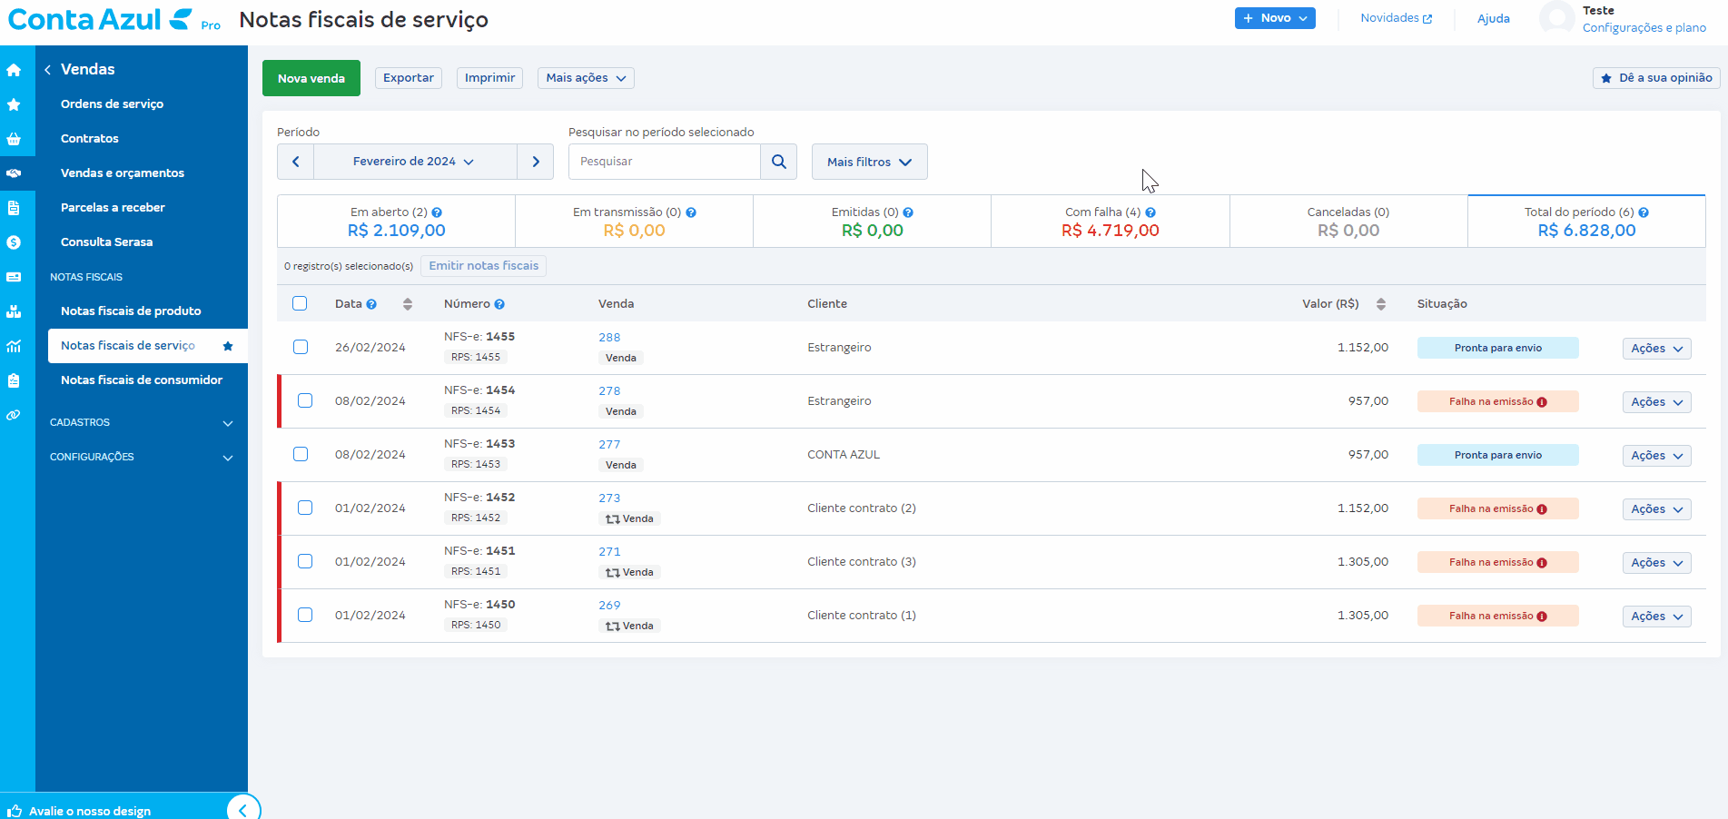Open Vendas e orçamentos menu item
Viewport: 1728px width, 819px height.
point(123,173)
